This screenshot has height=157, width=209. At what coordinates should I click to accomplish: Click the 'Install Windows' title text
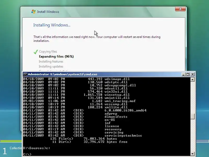[48, 12]
